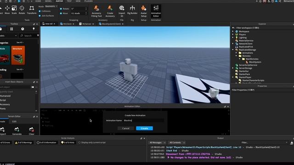Click the Create button in dialog
The height and width of the screenshot is (165, 294).
point(144,128)
